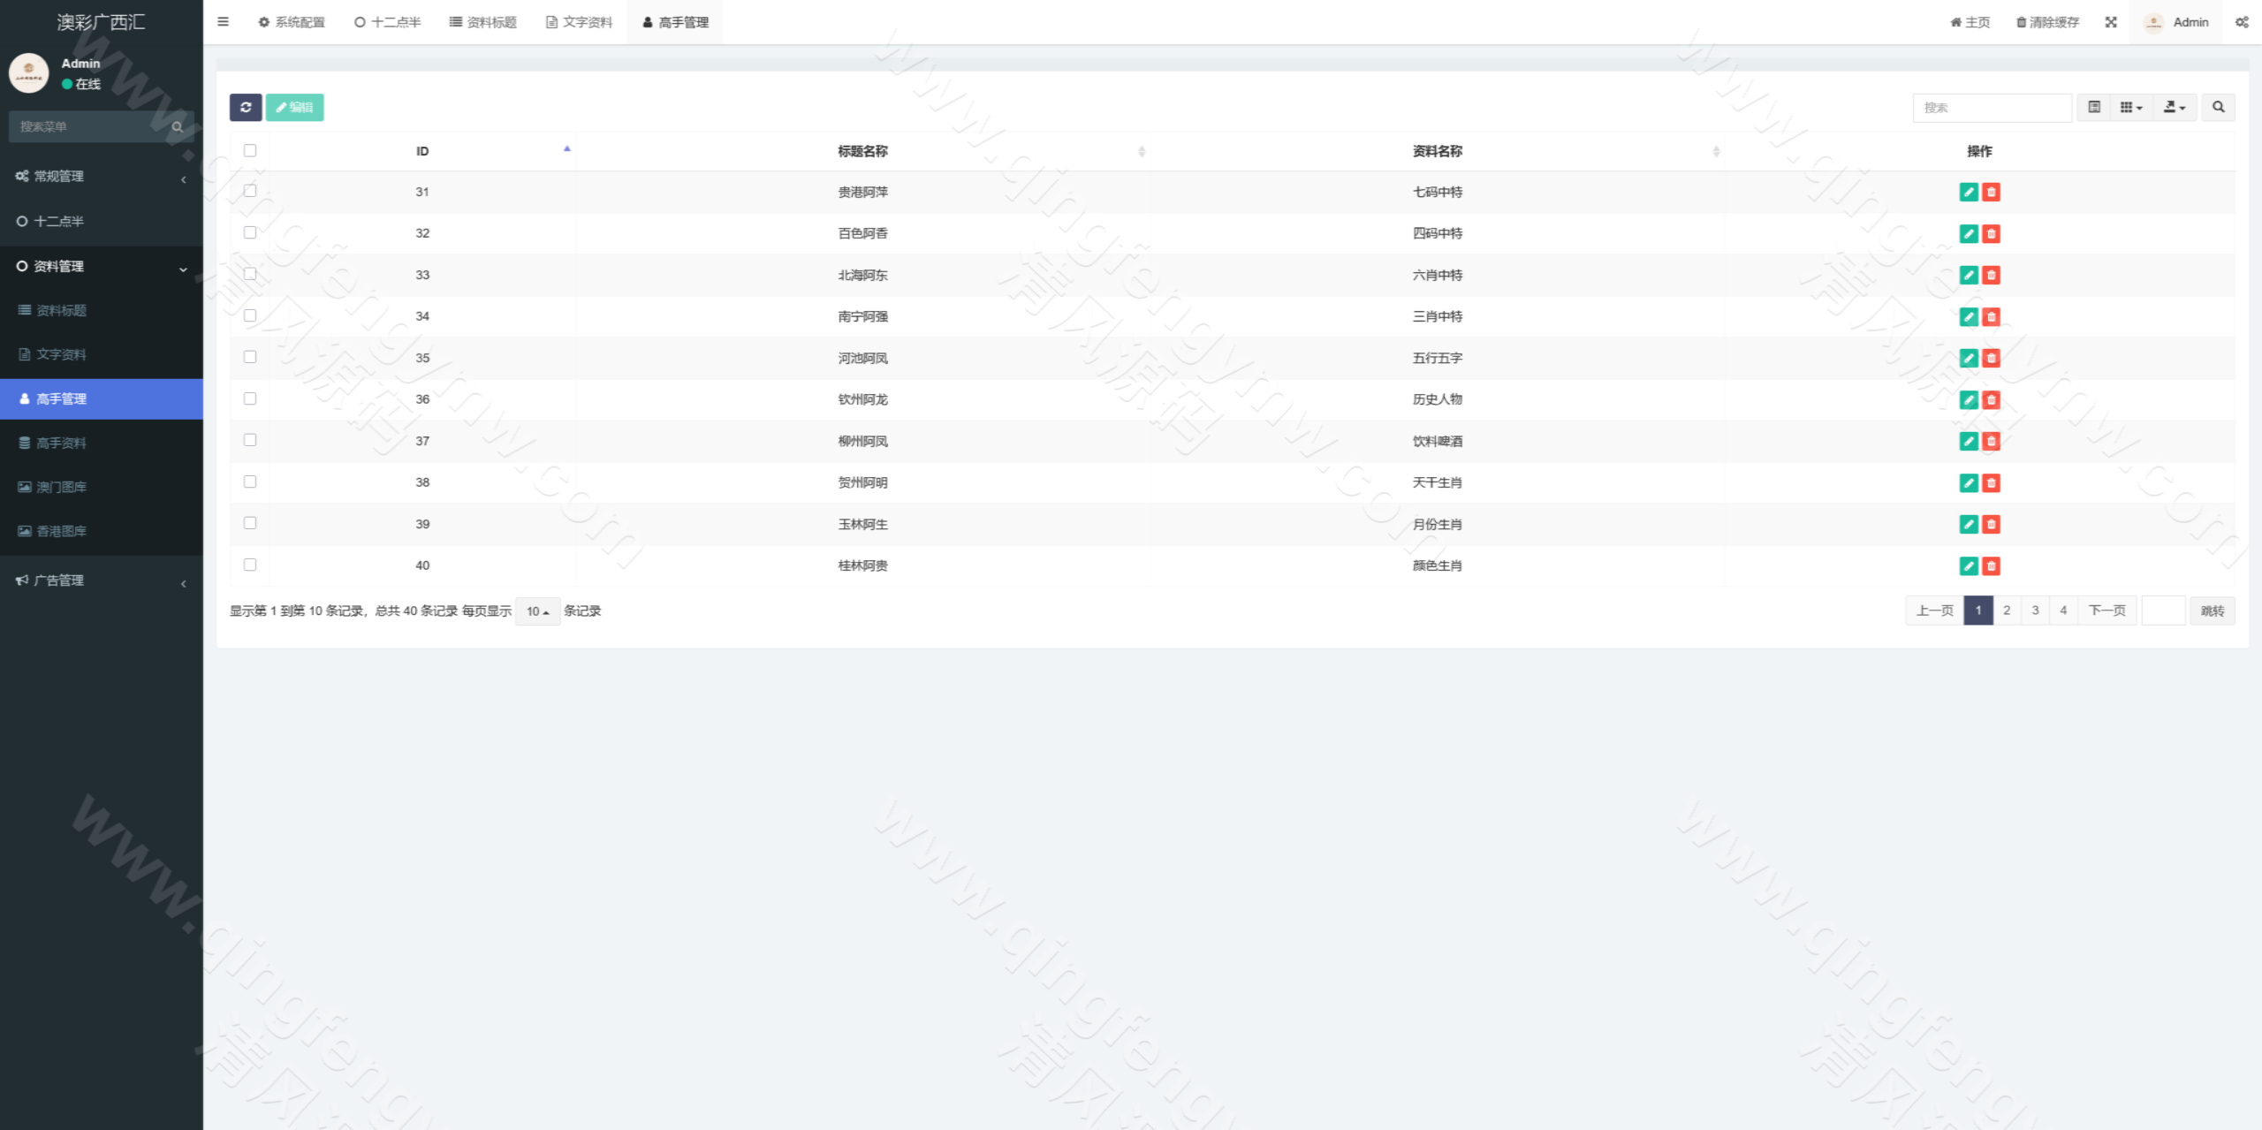Switch to the 十二点半 tab

point(388,22)
